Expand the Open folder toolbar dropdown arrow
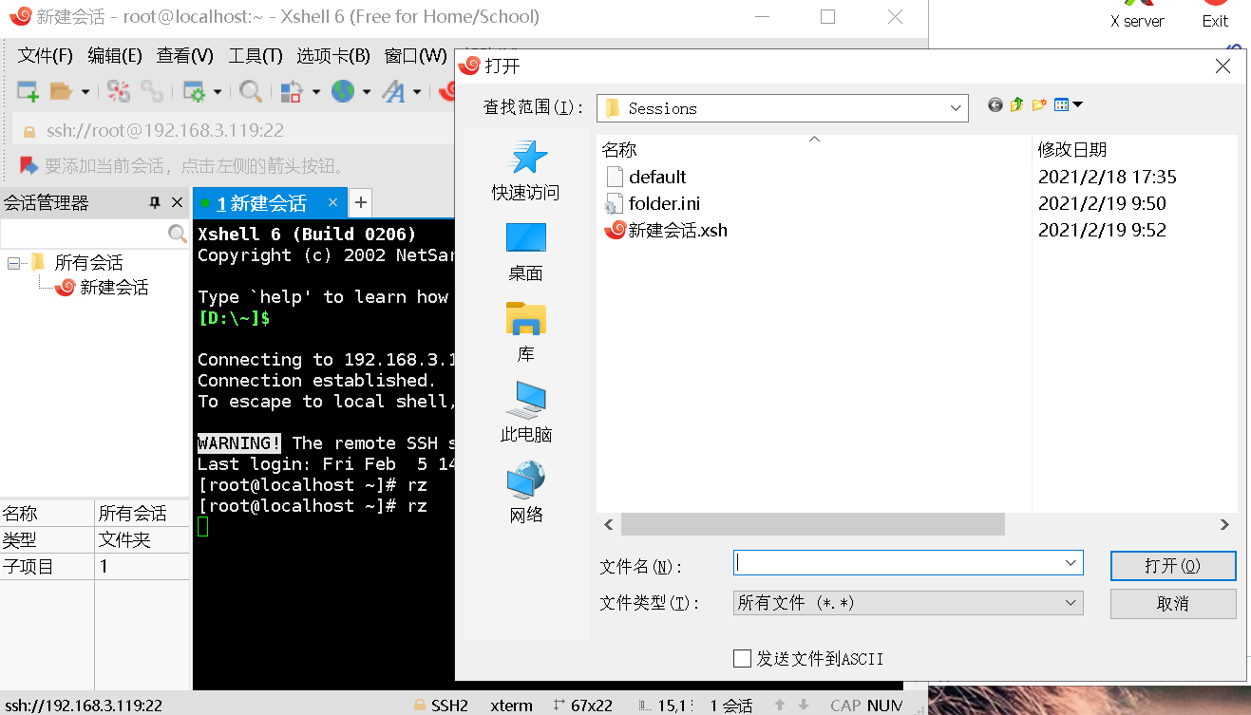1251x715 pixels. click(x=85, y=92)
